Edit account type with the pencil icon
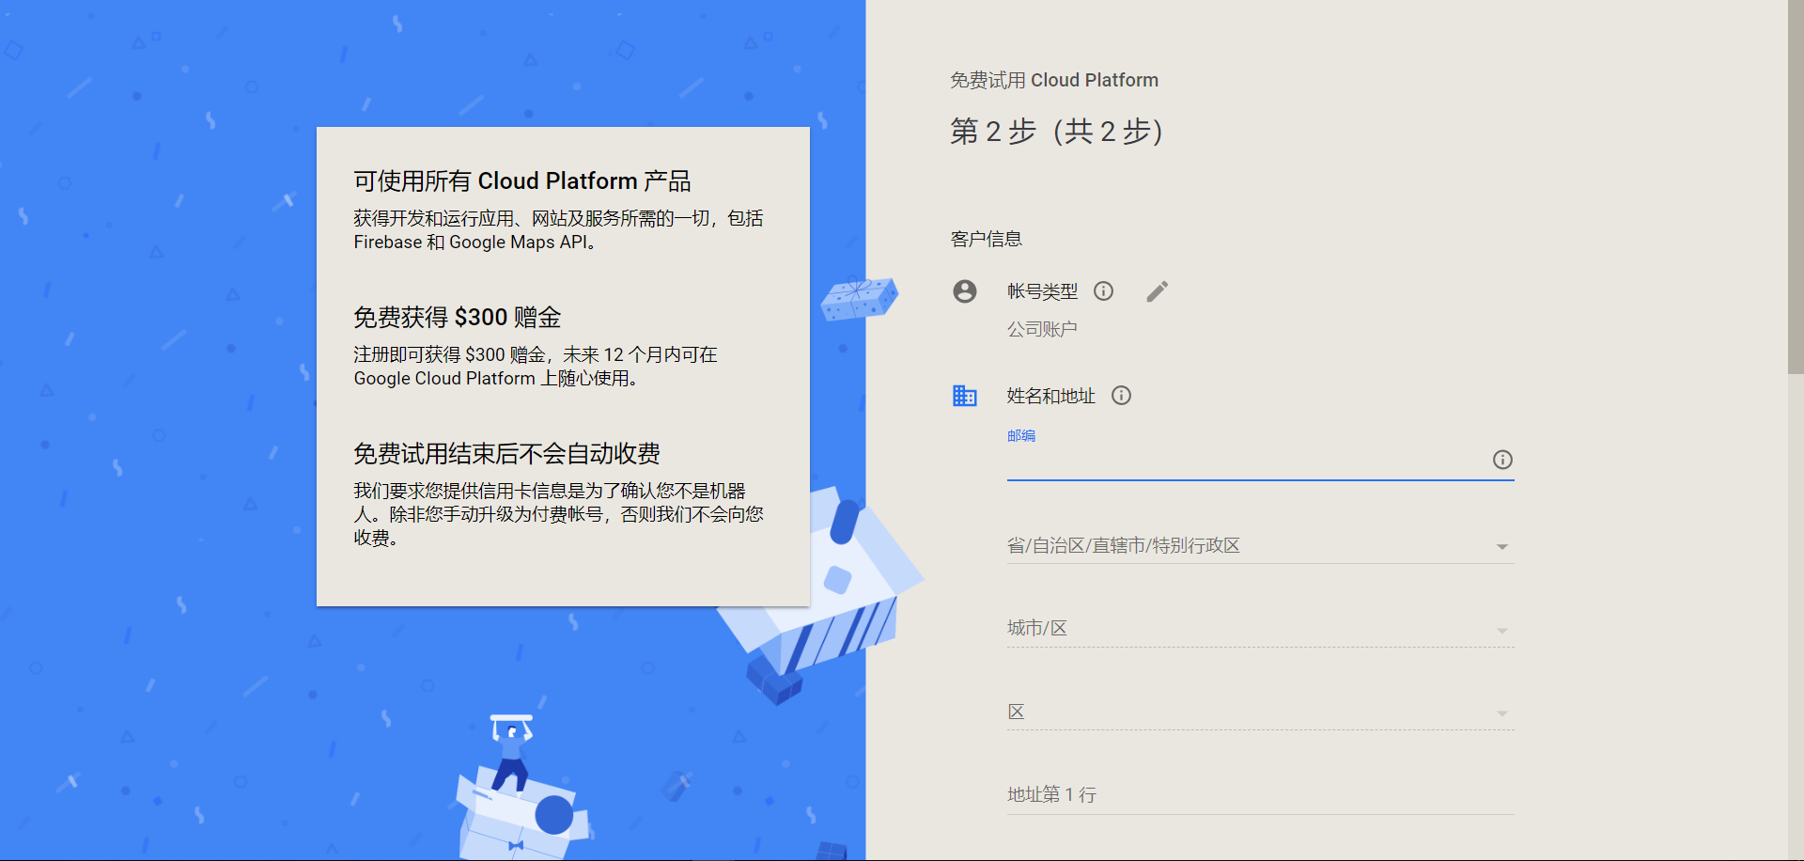This screenshot has width=1804, height=861. click(1158, 291)
